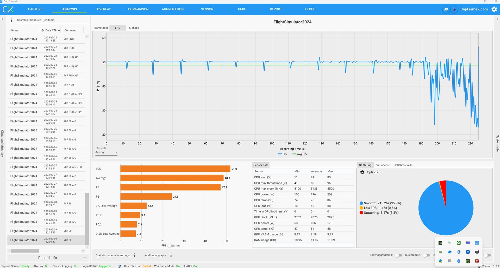Open the PMD tab
Image resolution: width=500 pixels, height=268 pixels.
point(241,9)
